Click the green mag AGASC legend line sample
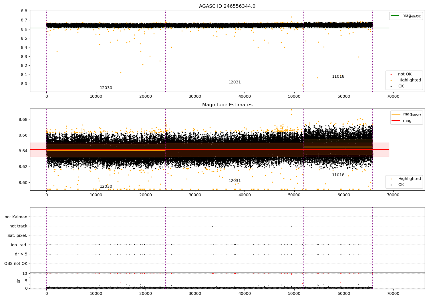This screenshot has height=300, width=429. tap(395, 16)
